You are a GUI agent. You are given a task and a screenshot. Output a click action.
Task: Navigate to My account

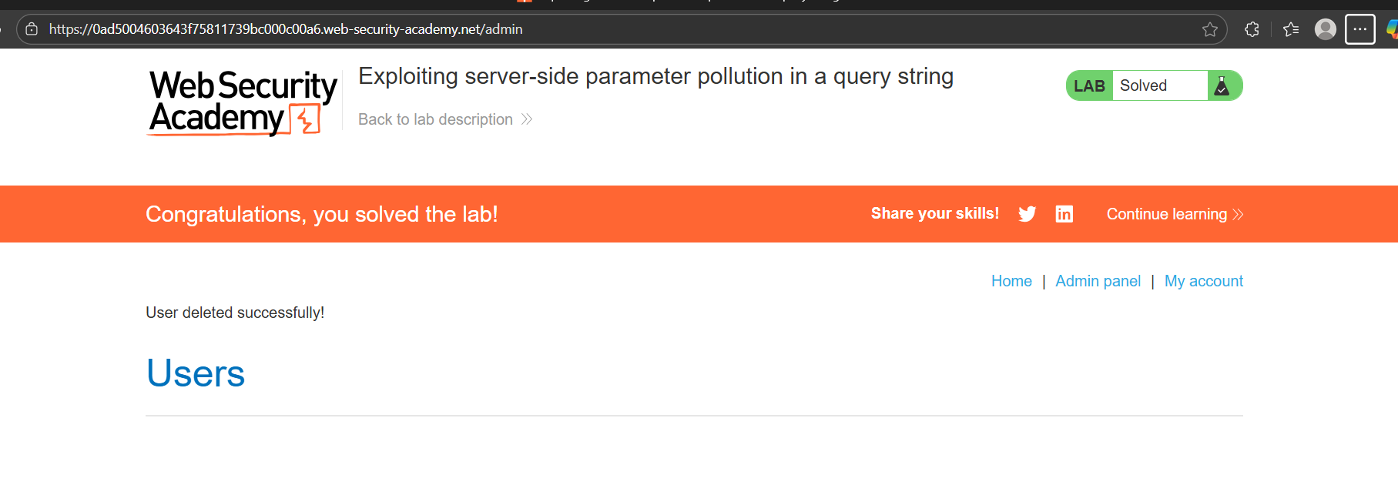[1203, 281]
